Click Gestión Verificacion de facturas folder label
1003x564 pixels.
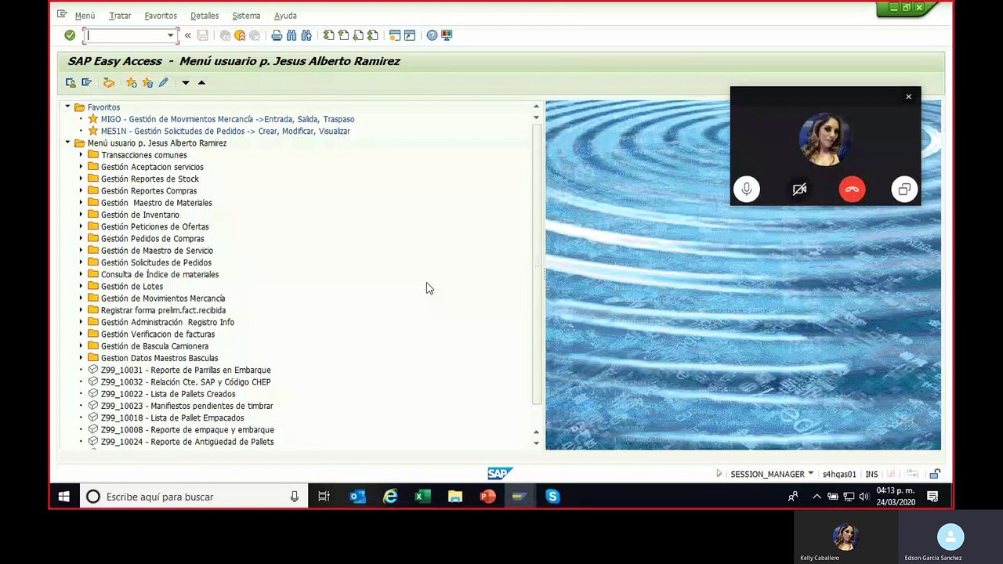[158, 334]
